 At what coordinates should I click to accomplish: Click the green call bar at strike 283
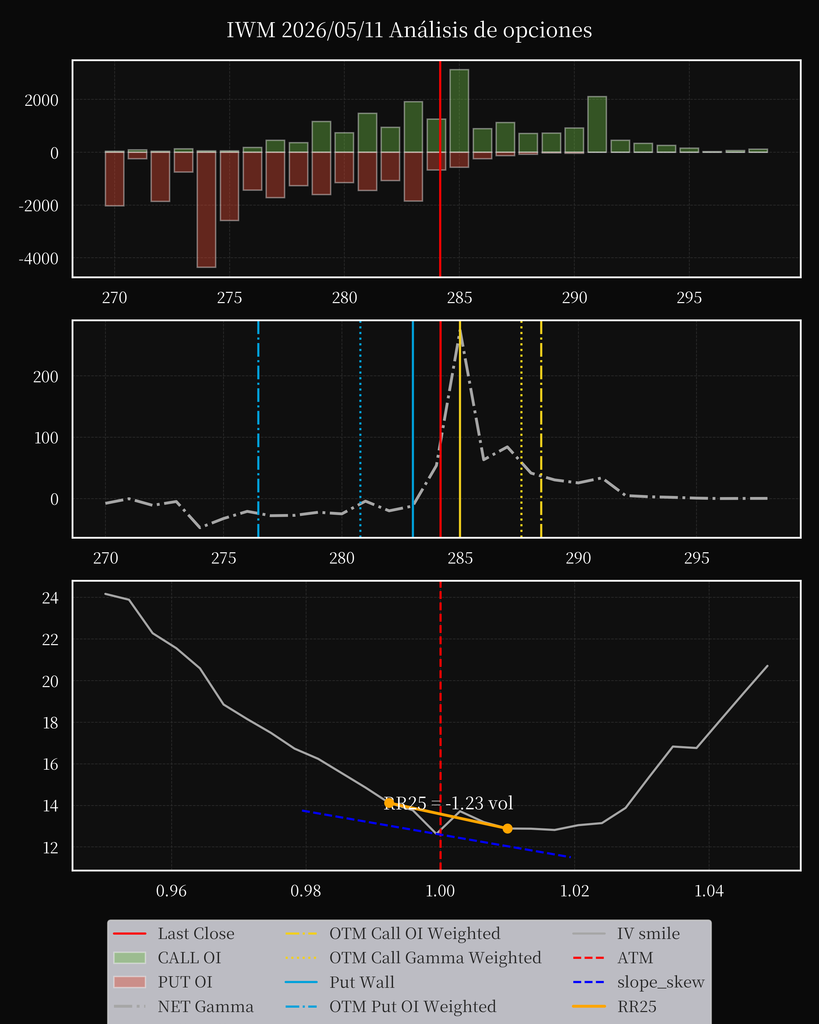pos(413,127)
